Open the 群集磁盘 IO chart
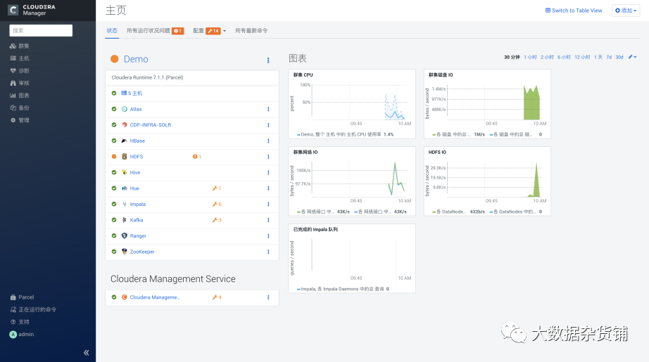Image resolution: width=649 pixels, height=362 pixels. click(487, 104)
